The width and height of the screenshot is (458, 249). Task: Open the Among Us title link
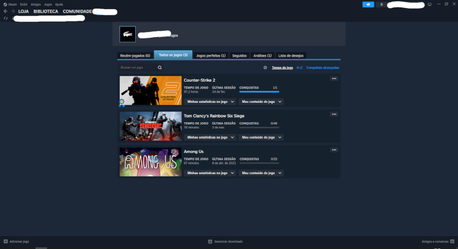[194, 151]
